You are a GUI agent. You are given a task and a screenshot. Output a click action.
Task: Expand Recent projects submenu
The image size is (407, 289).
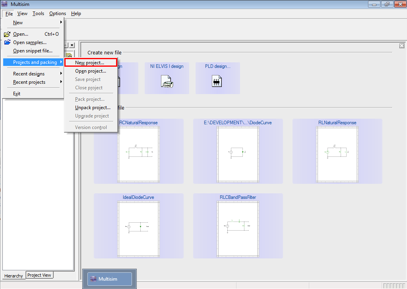(33, 82)
